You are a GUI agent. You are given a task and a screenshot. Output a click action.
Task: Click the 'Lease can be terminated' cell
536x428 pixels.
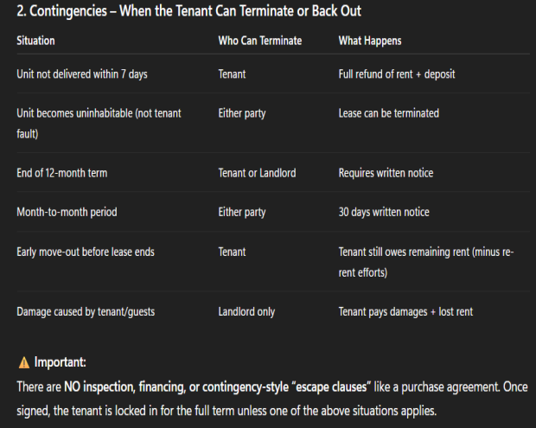click(389, 113)
